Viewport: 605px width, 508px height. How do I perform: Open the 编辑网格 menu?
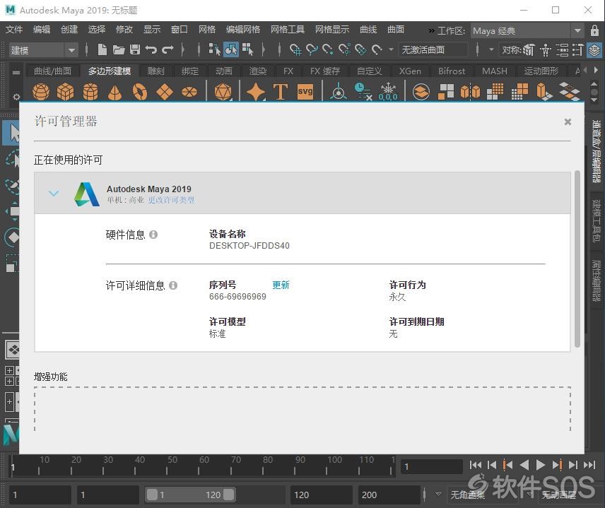pos(242,30)
